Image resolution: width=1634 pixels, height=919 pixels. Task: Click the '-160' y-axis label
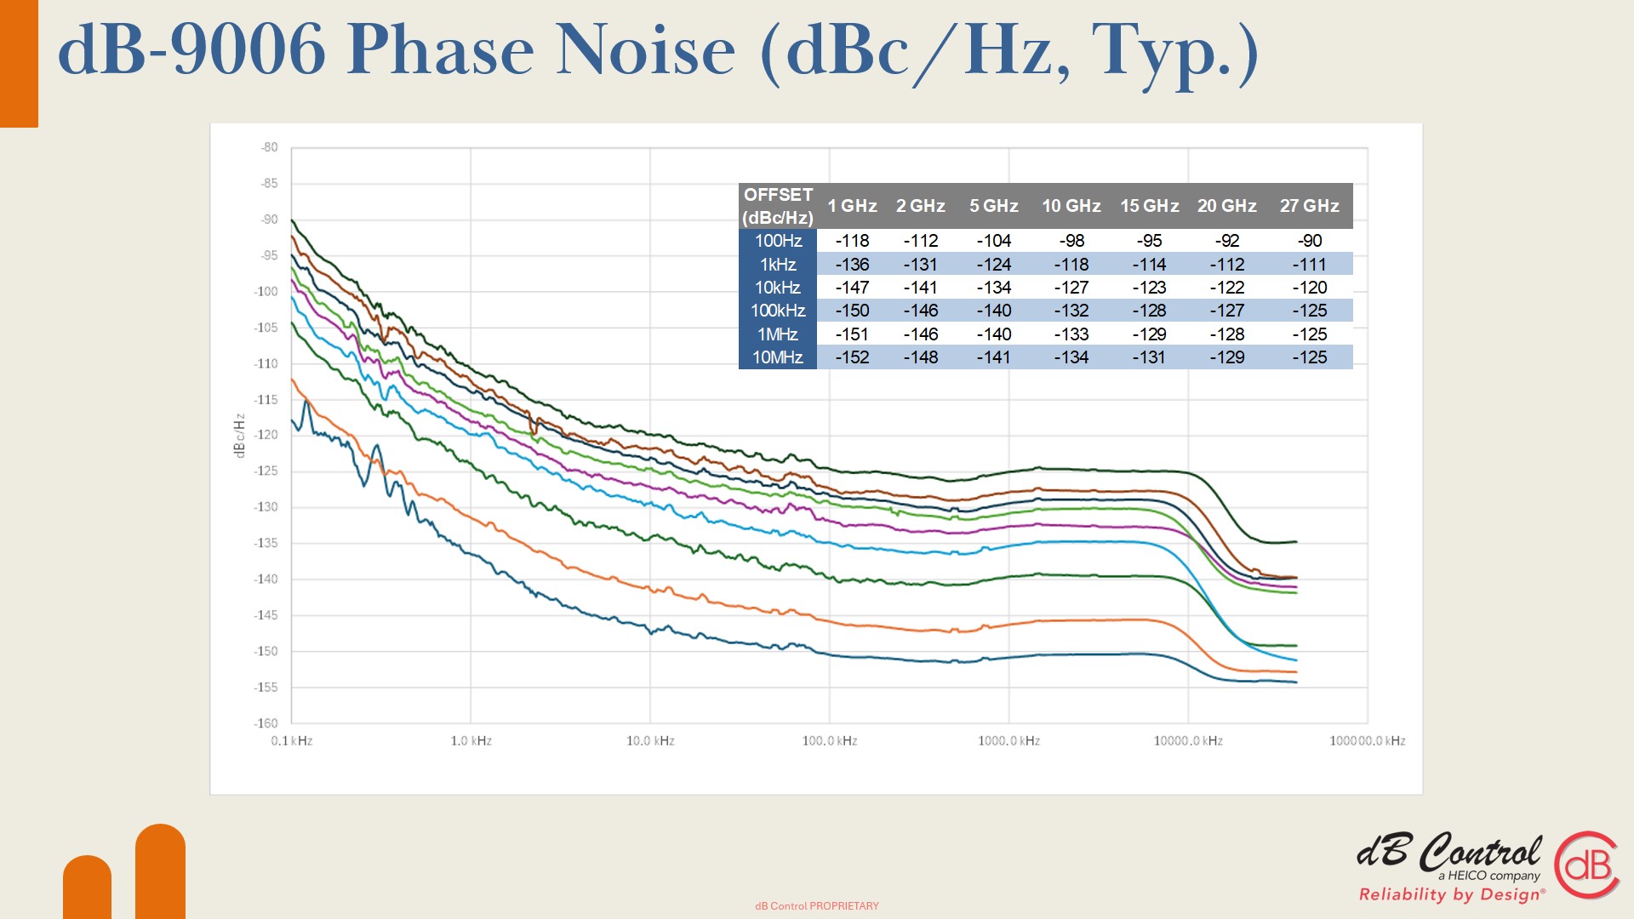coord(266,723)
